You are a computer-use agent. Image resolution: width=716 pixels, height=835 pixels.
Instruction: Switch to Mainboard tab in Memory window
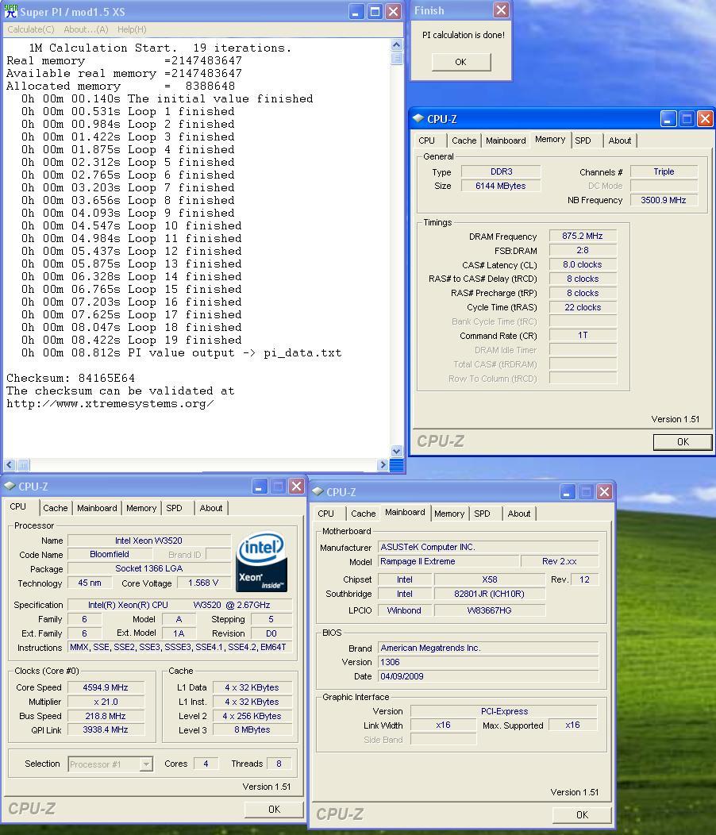point(506,140)
